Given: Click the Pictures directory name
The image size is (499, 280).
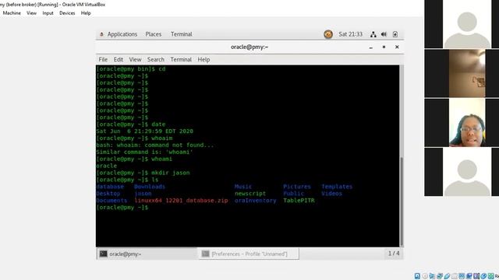Looking at the screenshot, I should [297, 187].
